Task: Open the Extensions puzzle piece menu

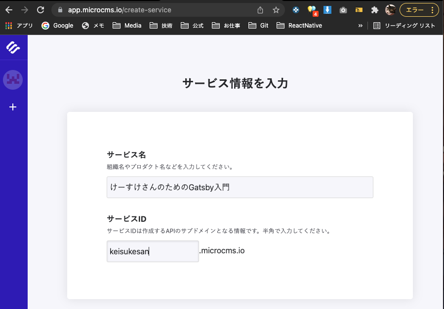Action: tap(375, 10)
